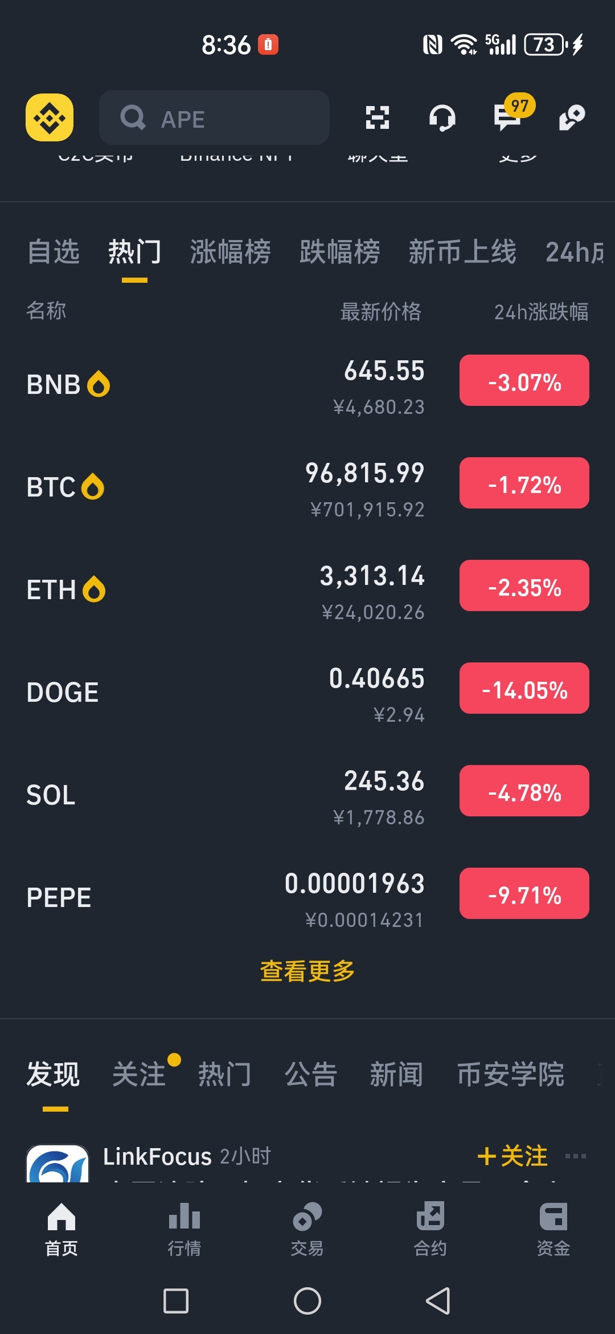Switch to the 自选 favorites tab
Image resolution: width=615 pixels, height=1334 pixels.
pos(54,252)
